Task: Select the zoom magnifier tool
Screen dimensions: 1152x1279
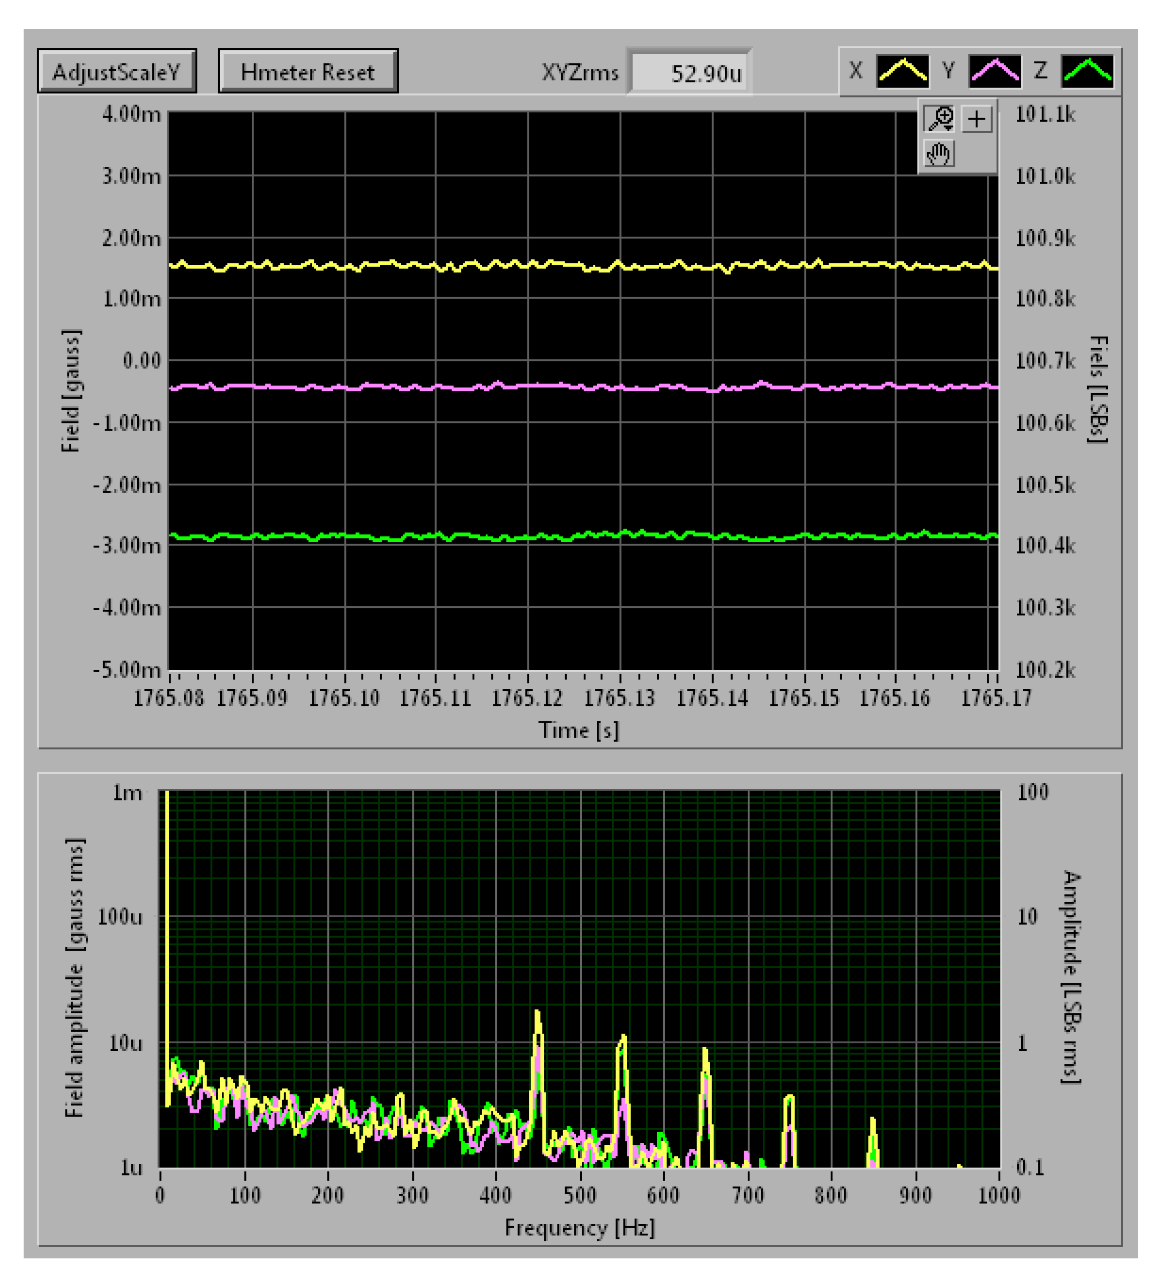Action: pyautogui.click(x=940, y=119)
